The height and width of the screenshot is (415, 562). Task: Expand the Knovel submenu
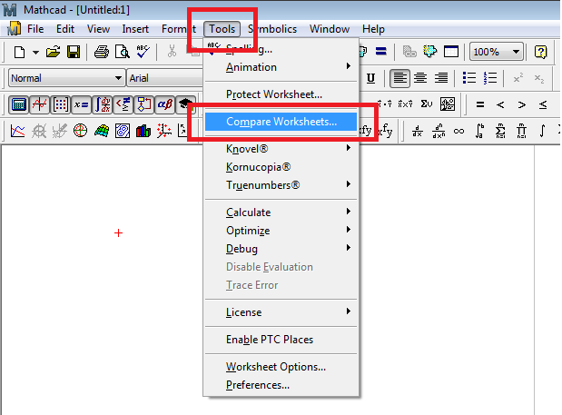click(x=281, y=149)
